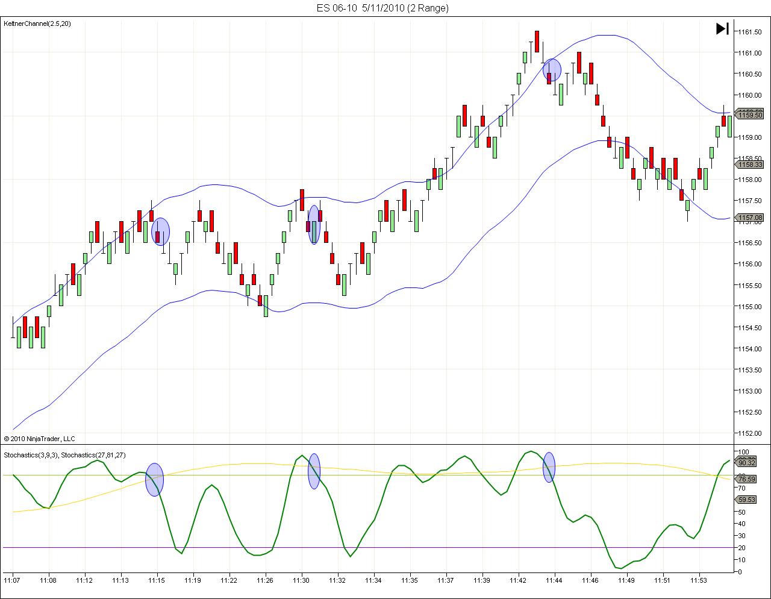
Task: Click the 11:08 time axis label
Action: [48, 580]
